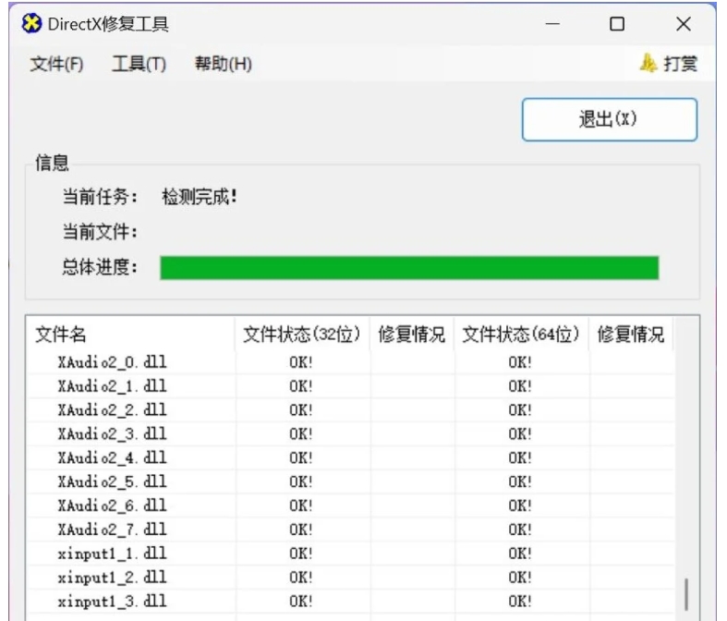Image resolution: width=727 pixels, height=621 pixels.
Task: Click 64-bit OK! status of xinput1_2.dll
Action: coord(521,578)
